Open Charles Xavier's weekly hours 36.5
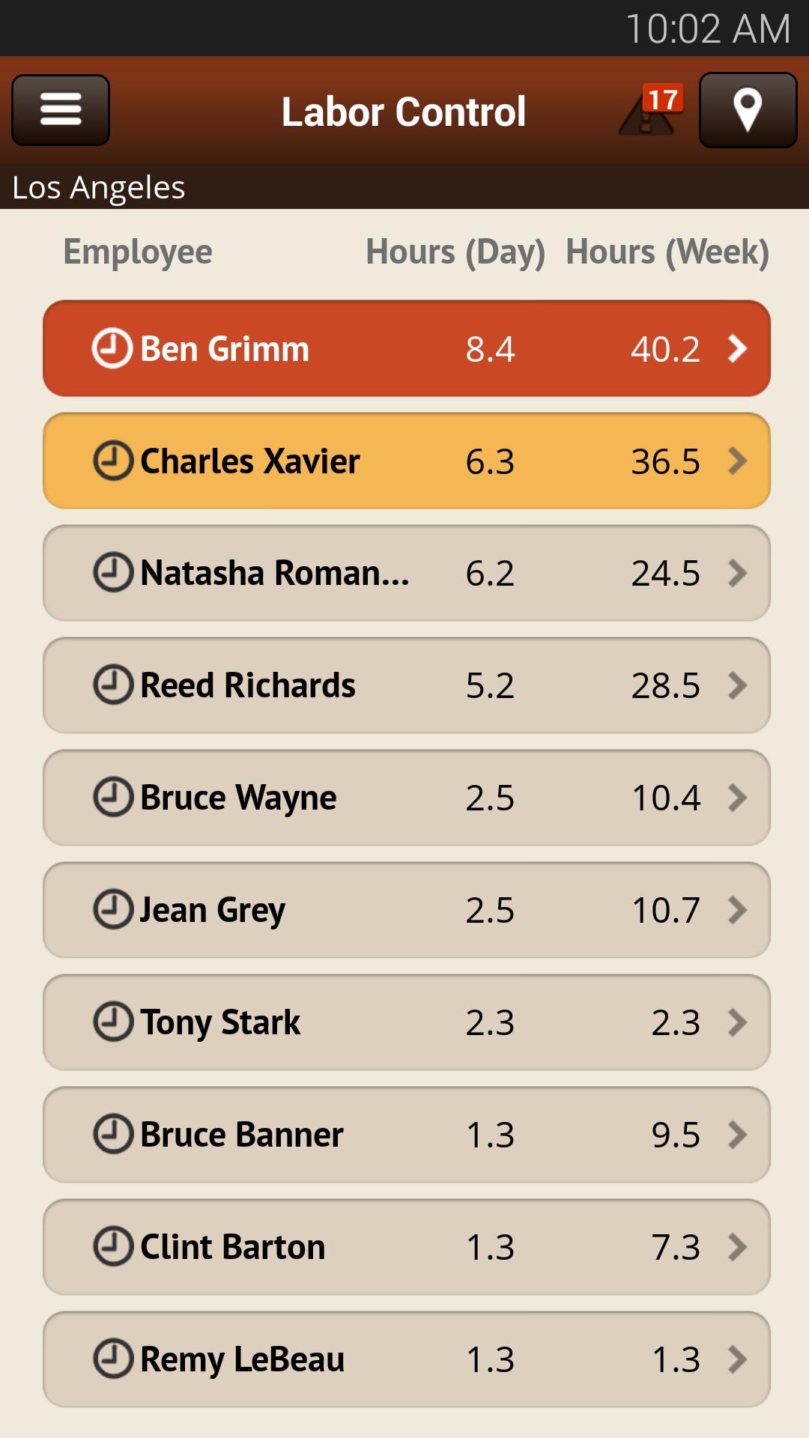809x1438 pixels. (665, 461)
